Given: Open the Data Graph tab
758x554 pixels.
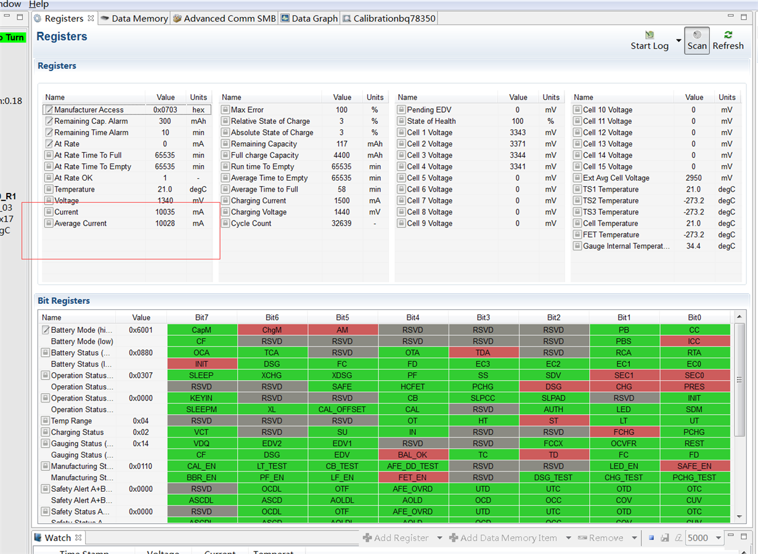Looking at the screenshot, I should point(309,18).
